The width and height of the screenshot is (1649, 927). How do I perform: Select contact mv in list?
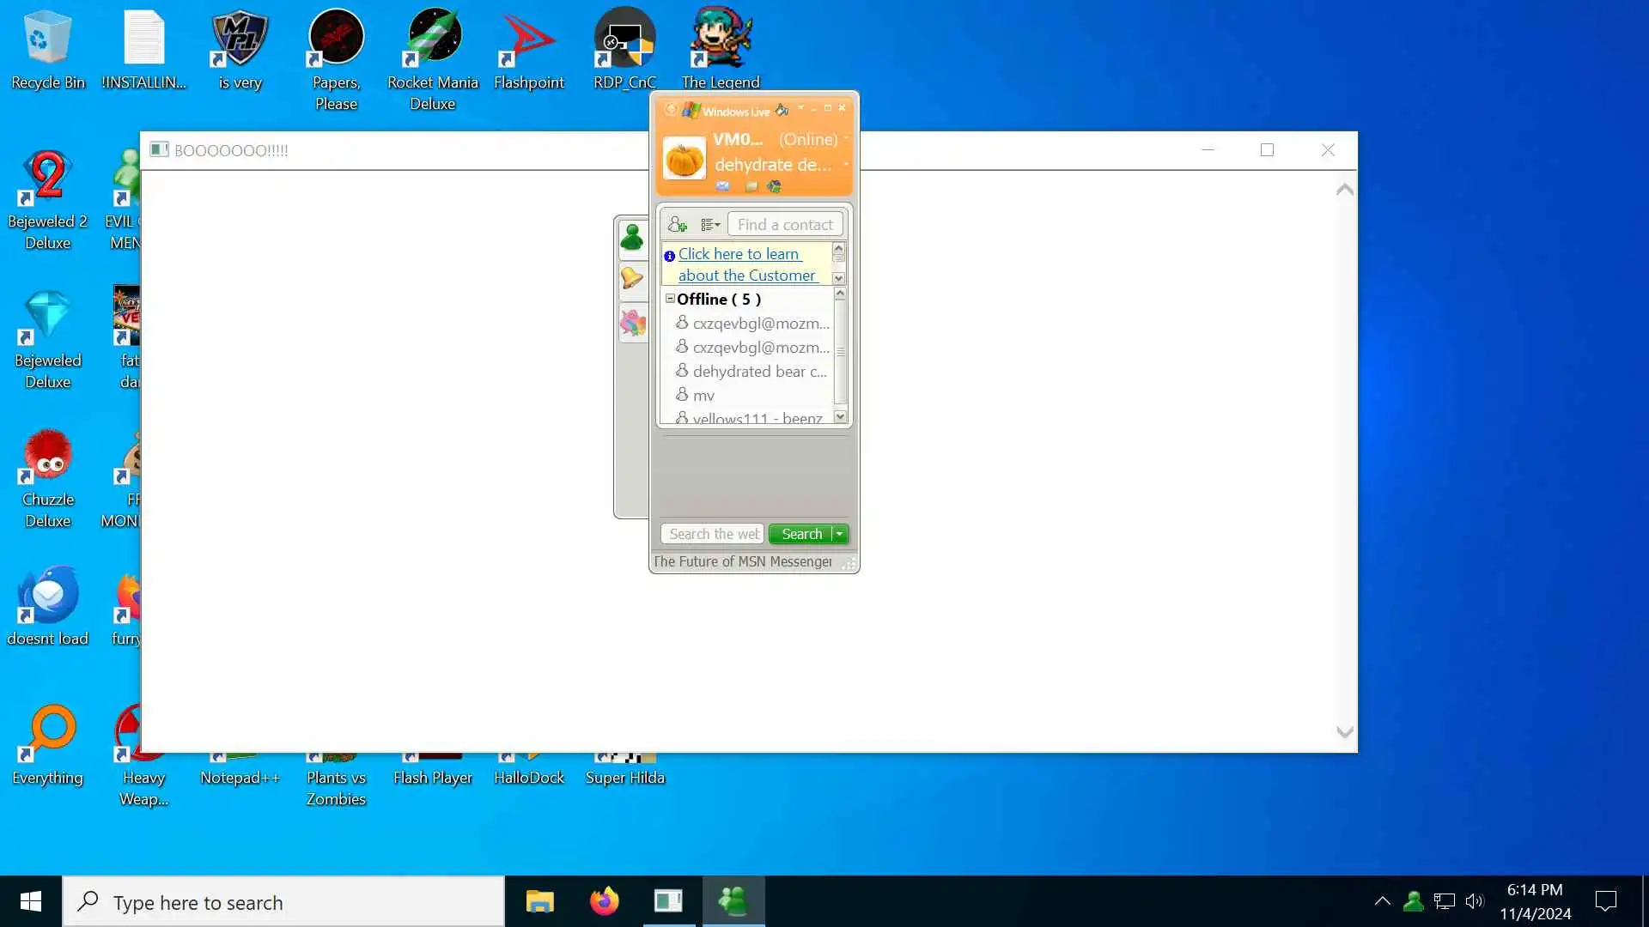703,396
